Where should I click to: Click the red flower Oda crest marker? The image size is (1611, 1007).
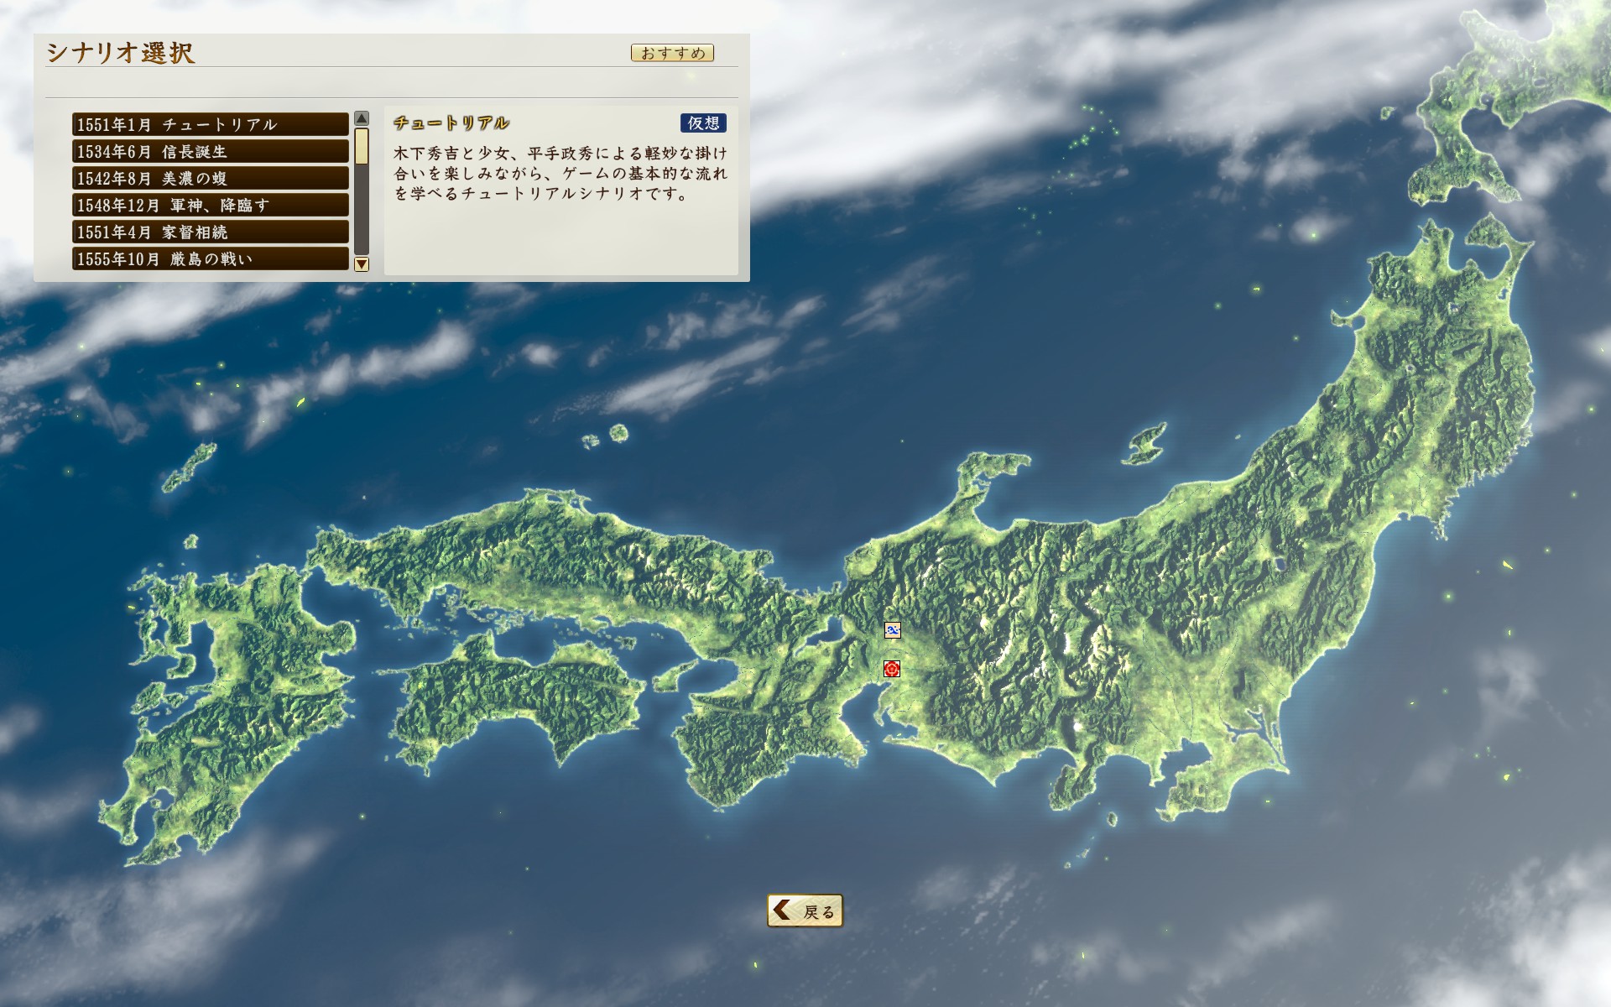[x=892, y=669]
